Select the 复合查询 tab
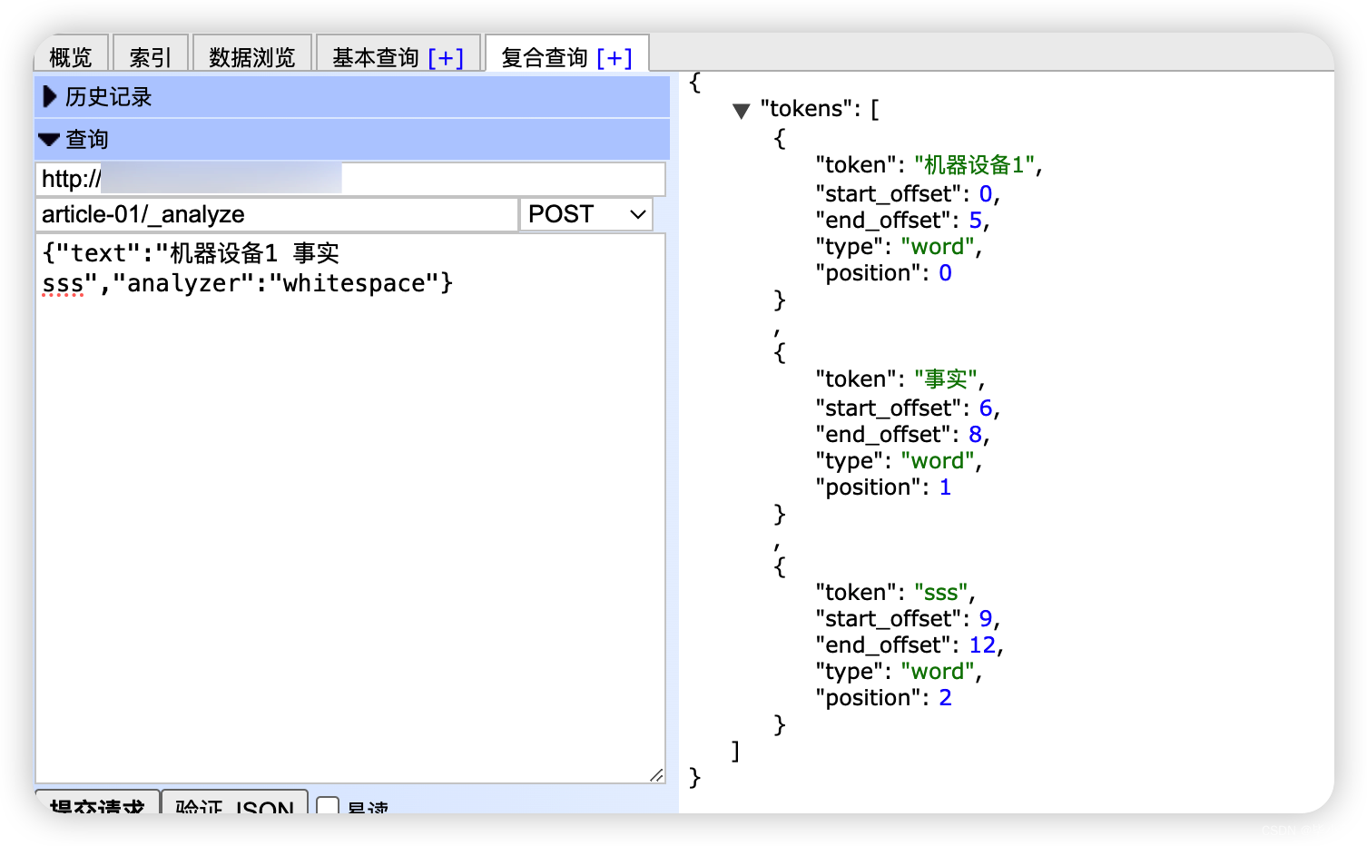Image resolution: width=1367 pixels, height=846 pixels. pos(545,57)
